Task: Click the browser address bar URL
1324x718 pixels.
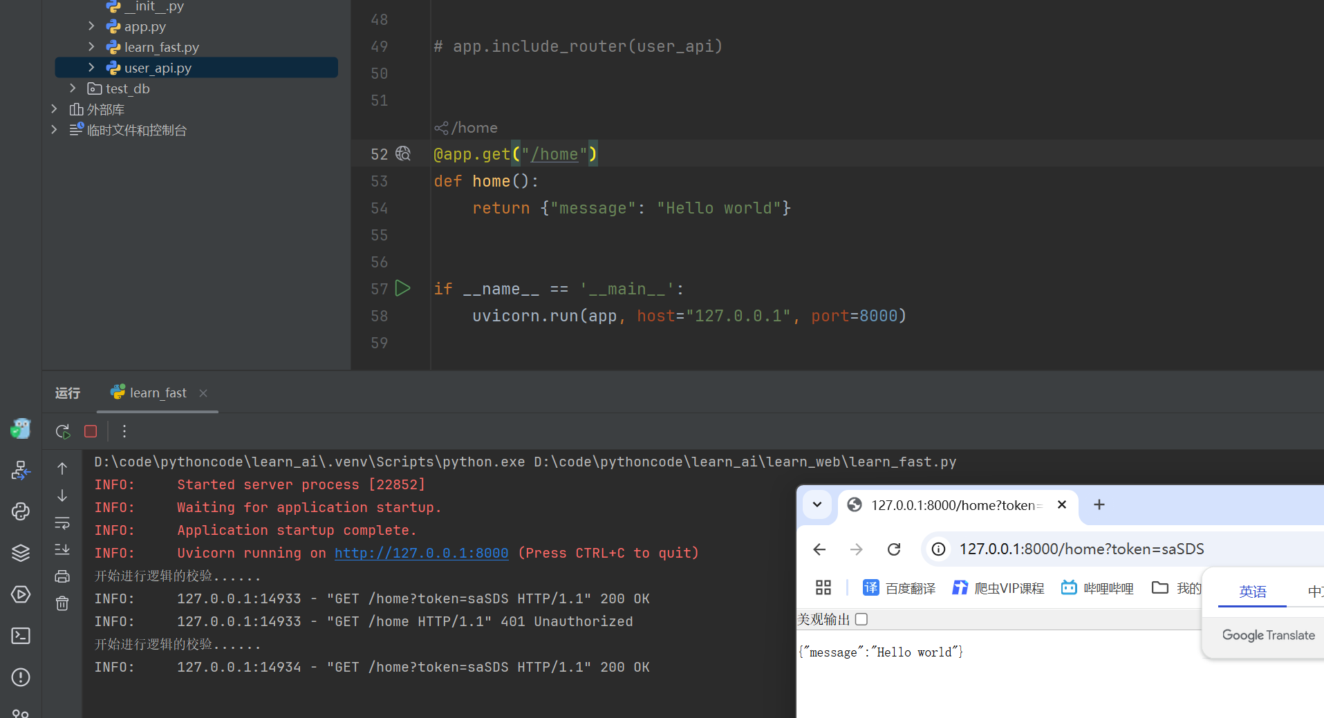Action: pyautogui.click(x=1081, y=549)
